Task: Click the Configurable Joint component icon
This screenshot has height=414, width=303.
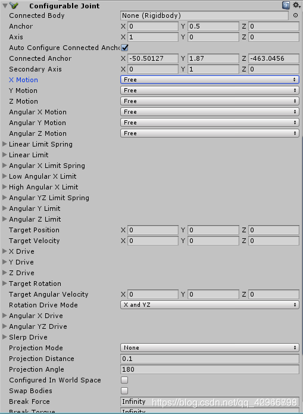Action: [14, 5]
